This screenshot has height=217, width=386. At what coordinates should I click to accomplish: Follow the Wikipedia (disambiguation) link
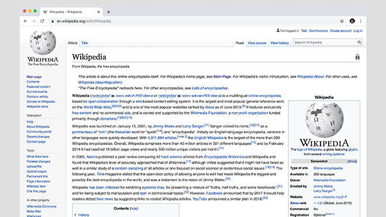pos(100,82)
